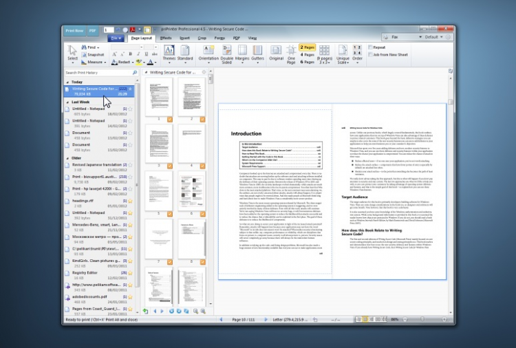This screenshot has height=348, width=516.
Task: Enable the Repeat checkbox
Action: coord(371,47)
